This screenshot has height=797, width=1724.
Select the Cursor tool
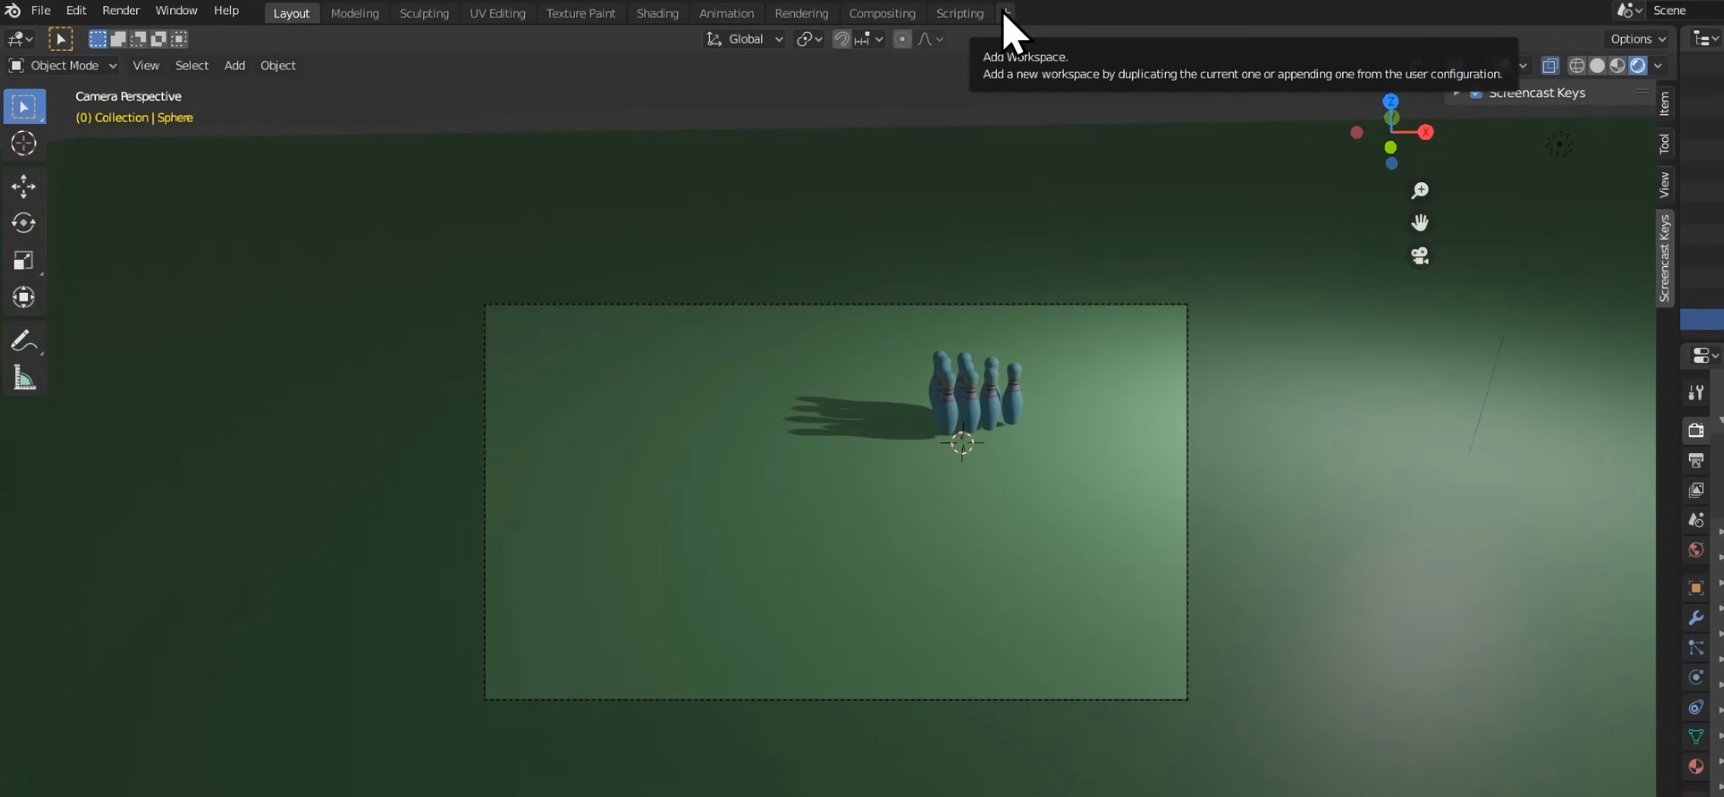click(x=24, y=143)
